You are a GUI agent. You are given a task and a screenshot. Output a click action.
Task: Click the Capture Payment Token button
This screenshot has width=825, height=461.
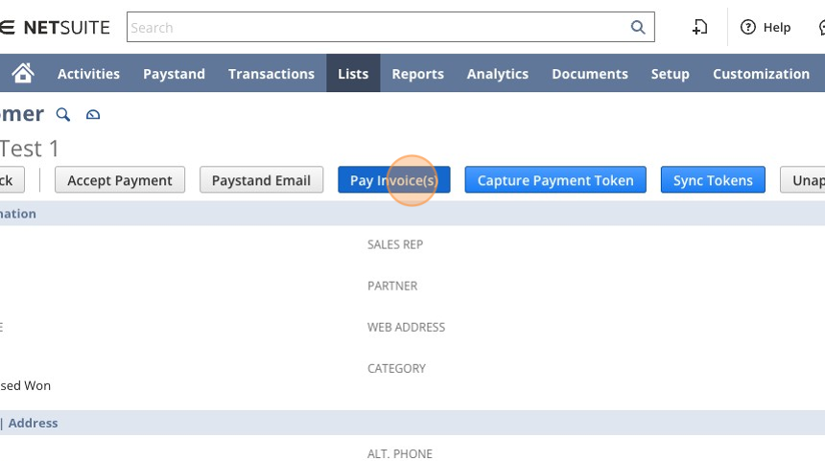555,180
